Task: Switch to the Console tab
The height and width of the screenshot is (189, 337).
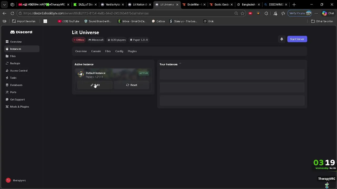Action: (x=96, y=51)
